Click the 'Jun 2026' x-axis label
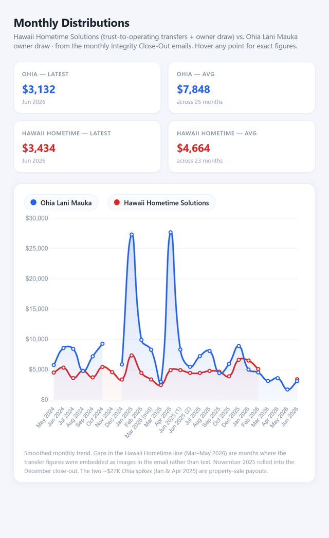Viewport: 329px width, 538px height. (290, 417)
